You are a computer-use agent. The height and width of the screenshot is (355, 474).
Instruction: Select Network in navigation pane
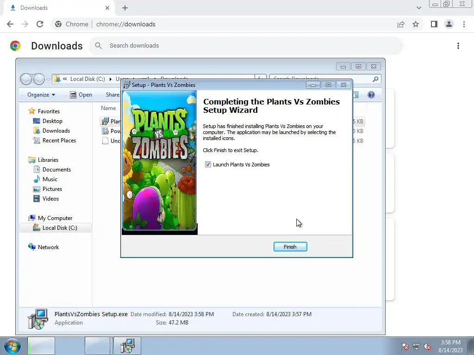pyautogui.click(x=48, y=247)
